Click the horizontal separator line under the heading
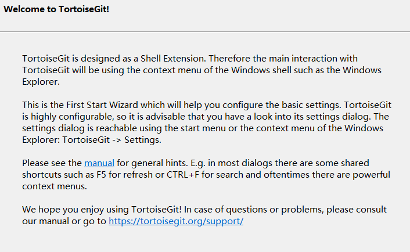Viewport: 410px width, 252px height. (x=205, y=31)
